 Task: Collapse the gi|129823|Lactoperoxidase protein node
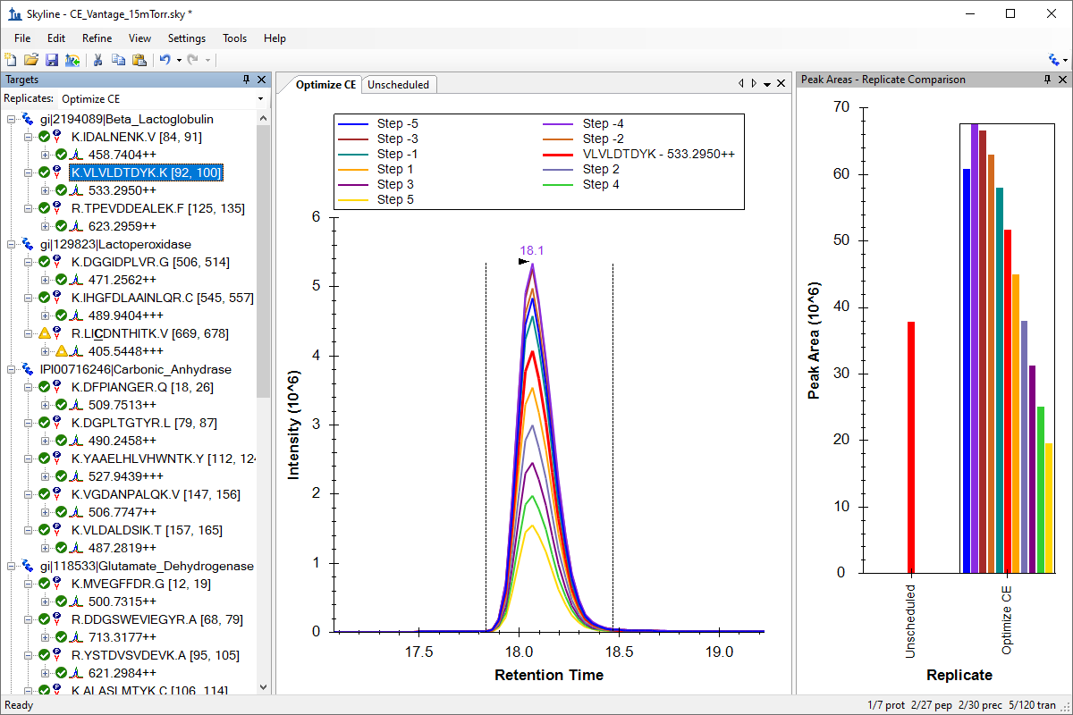click(x=11, y=244)
